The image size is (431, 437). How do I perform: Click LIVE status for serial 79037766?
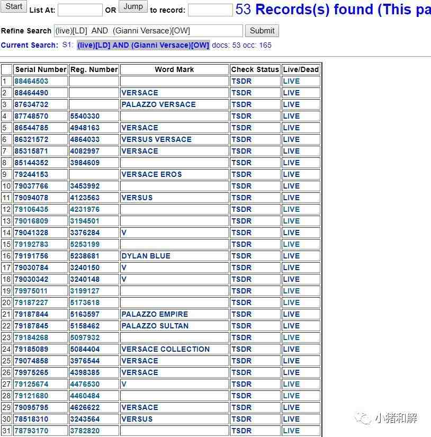tap(291, 186)
